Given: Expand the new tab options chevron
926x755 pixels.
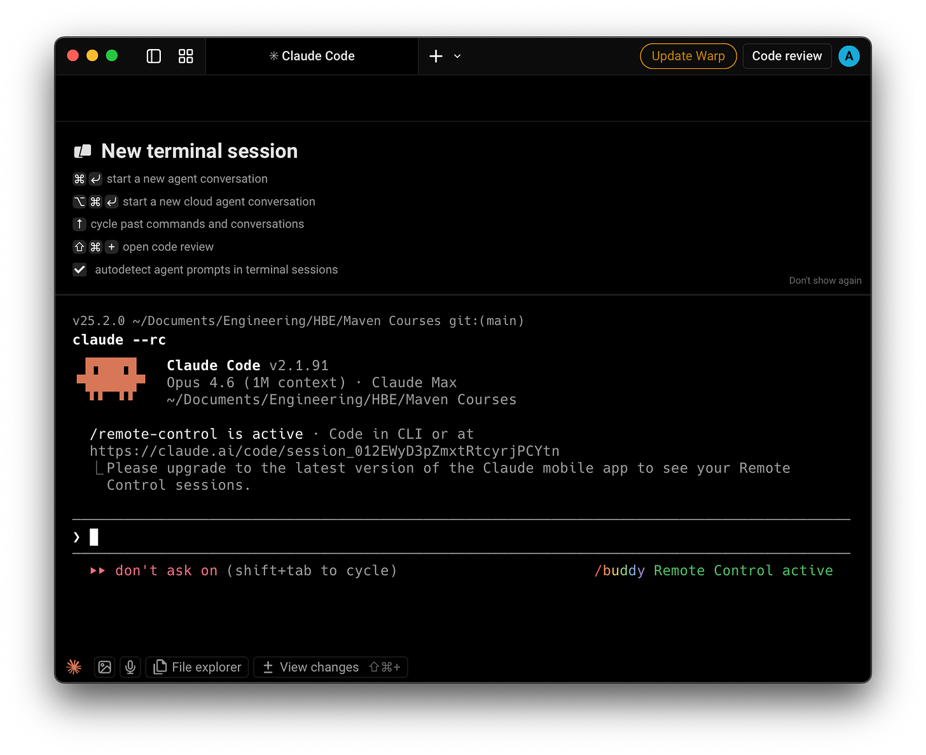Looking at the screenshot, I should pyautogui.click(x=457, y=56).
